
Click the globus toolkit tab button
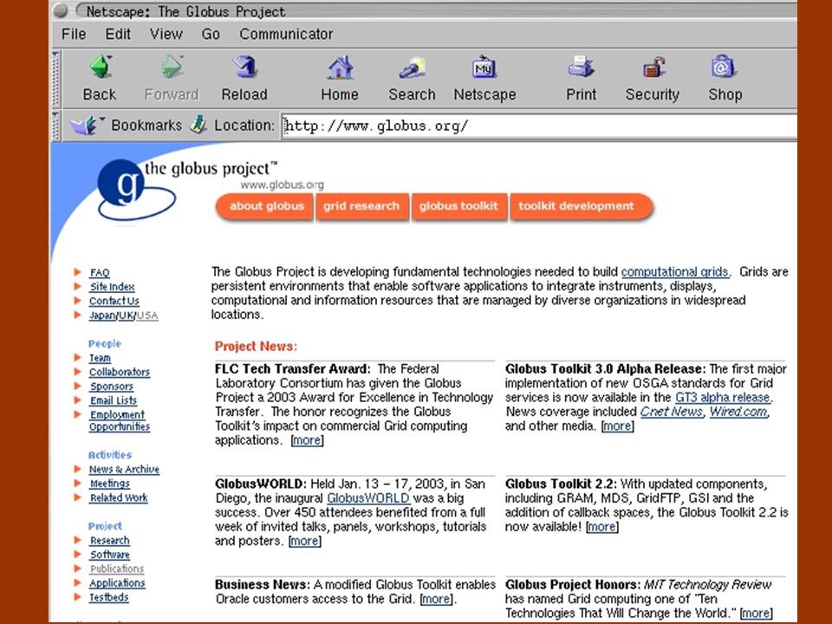point(459,206)
